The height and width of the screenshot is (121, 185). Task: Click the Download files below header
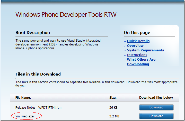pyautogui.click(x=156, y=98)
